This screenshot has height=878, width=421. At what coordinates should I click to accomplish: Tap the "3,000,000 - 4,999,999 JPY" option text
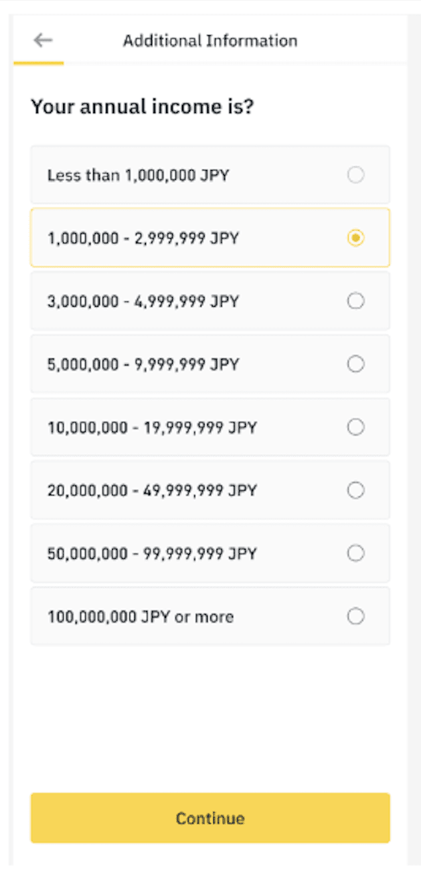pos(143,301)
